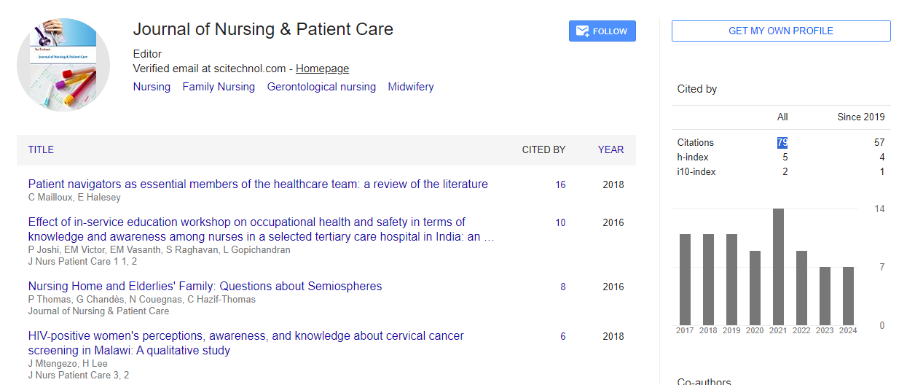The height and width of the screenshot is (385, 915).
Task: Click the CITED BY column header
Action: pos(543,149)
